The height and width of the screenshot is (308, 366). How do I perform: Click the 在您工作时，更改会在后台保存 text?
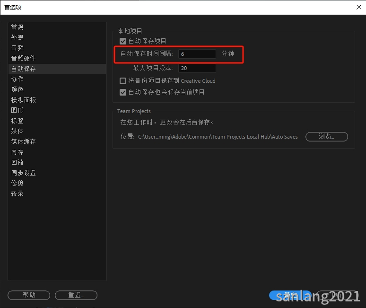point(167,122)
